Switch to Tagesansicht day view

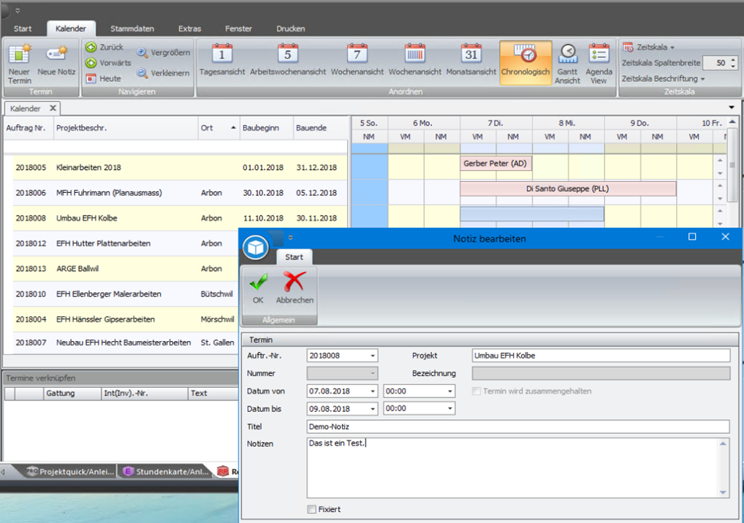click(222, 60)
